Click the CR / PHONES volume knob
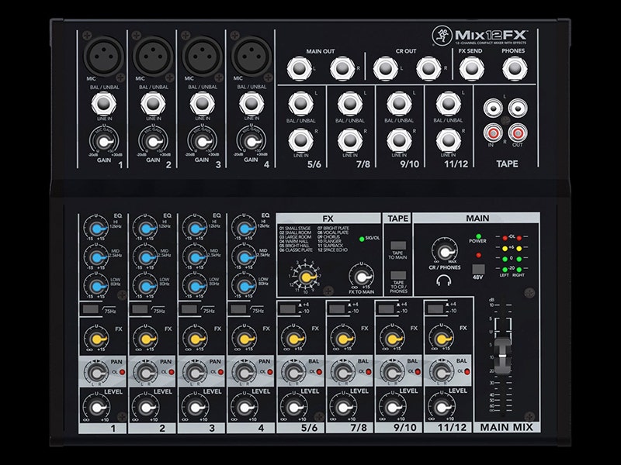621x465 pixels. (x=444, y=252)
